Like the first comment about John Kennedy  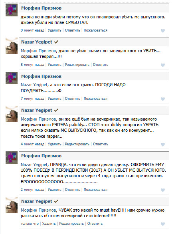pyautogui.click(x=162, y=31)
